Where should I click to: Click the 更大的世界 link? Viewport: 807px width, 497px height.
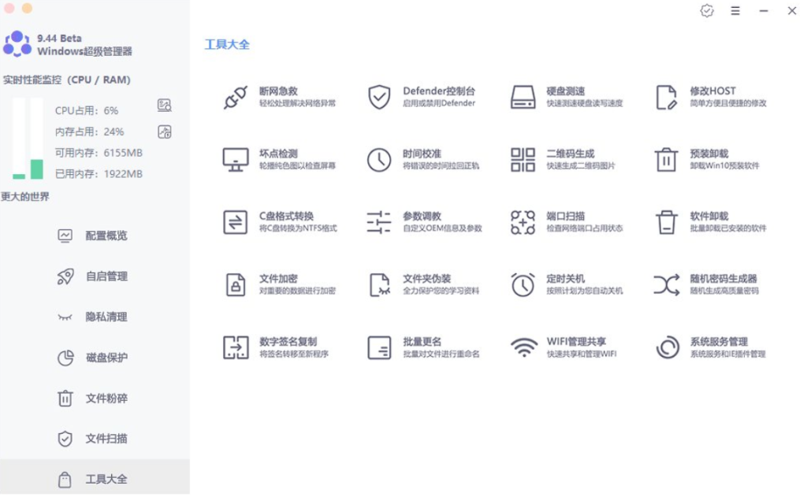click(x=25, y=197)
